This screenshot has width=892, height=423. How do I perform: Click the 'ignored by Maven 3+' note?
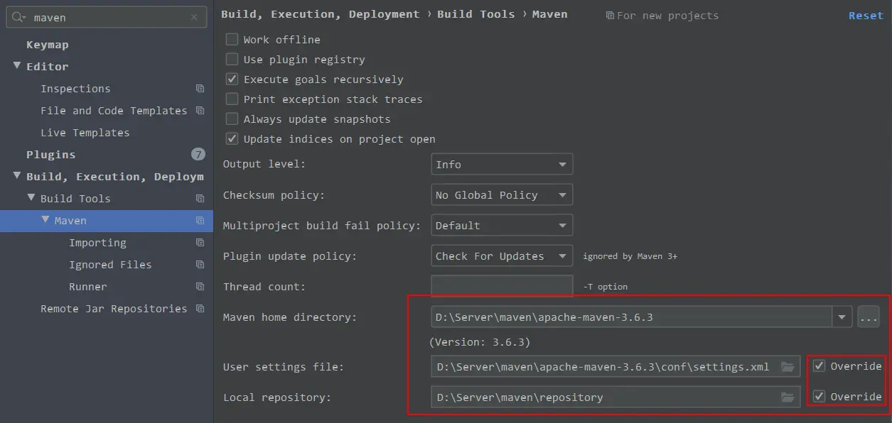tap(630, 256)
